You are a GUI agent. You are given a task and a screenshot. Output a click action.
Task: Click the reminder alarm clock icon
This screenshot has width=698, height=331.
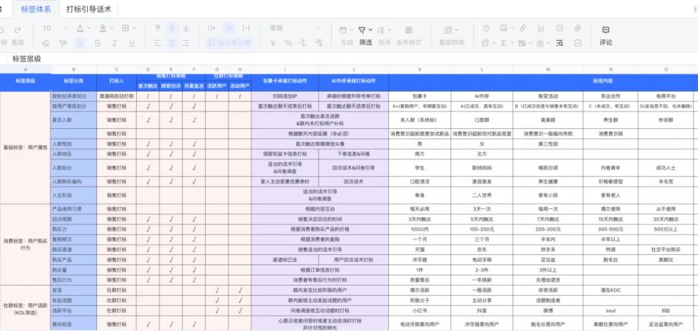560,28
